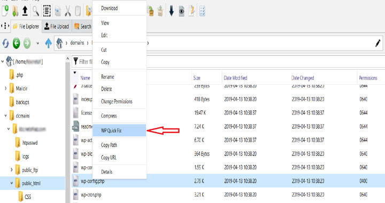Choose Delete from the context menu
Image resolution: width=385 pixels, height=203 pixels.
pos(120,89)
